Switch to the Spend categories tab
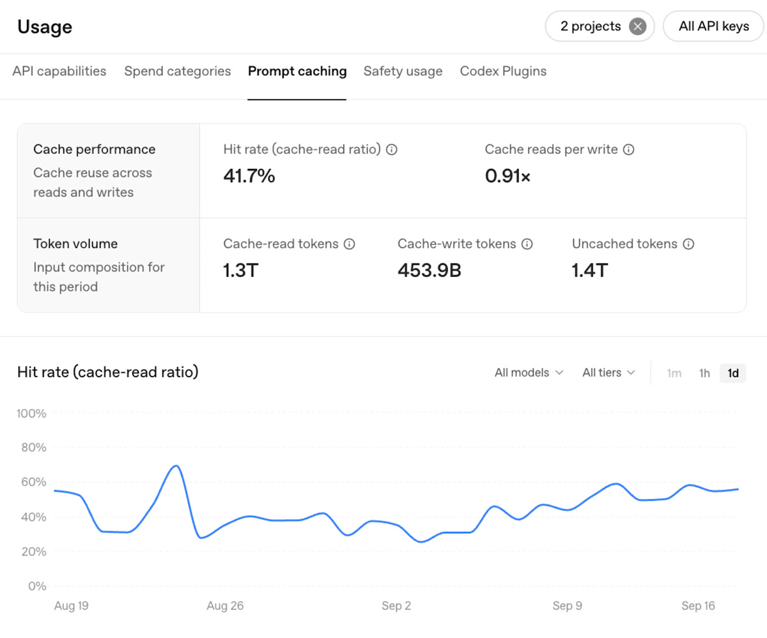Image resolution: width=767 pixels, height=638 pixels. (178, 71)
